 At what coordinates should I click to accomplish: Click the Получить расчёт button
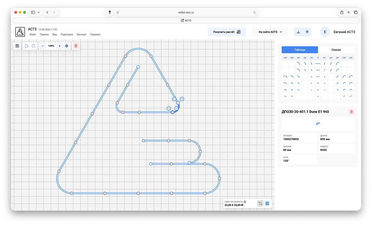226,32
